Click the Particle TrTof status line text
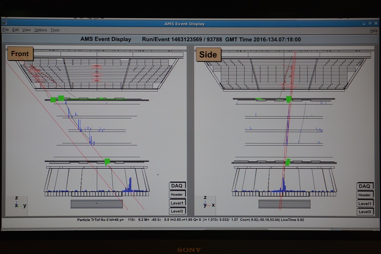381x254 pixels. click(190, 220)
